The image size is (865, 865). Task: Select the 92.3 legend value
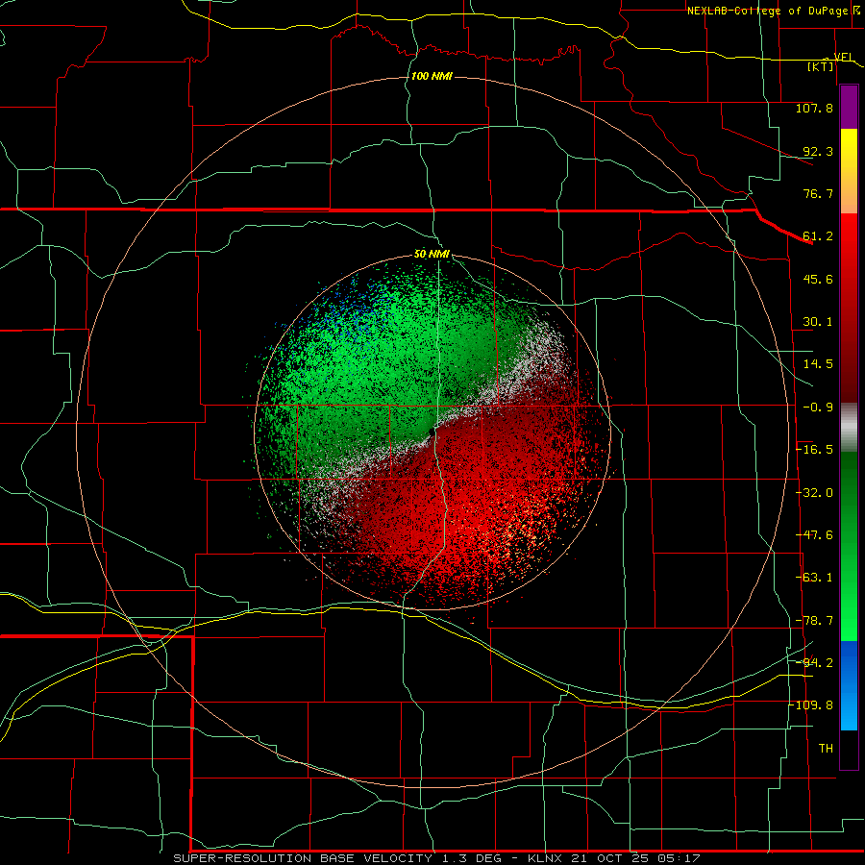pyautogui.click(x=818, y=151)
